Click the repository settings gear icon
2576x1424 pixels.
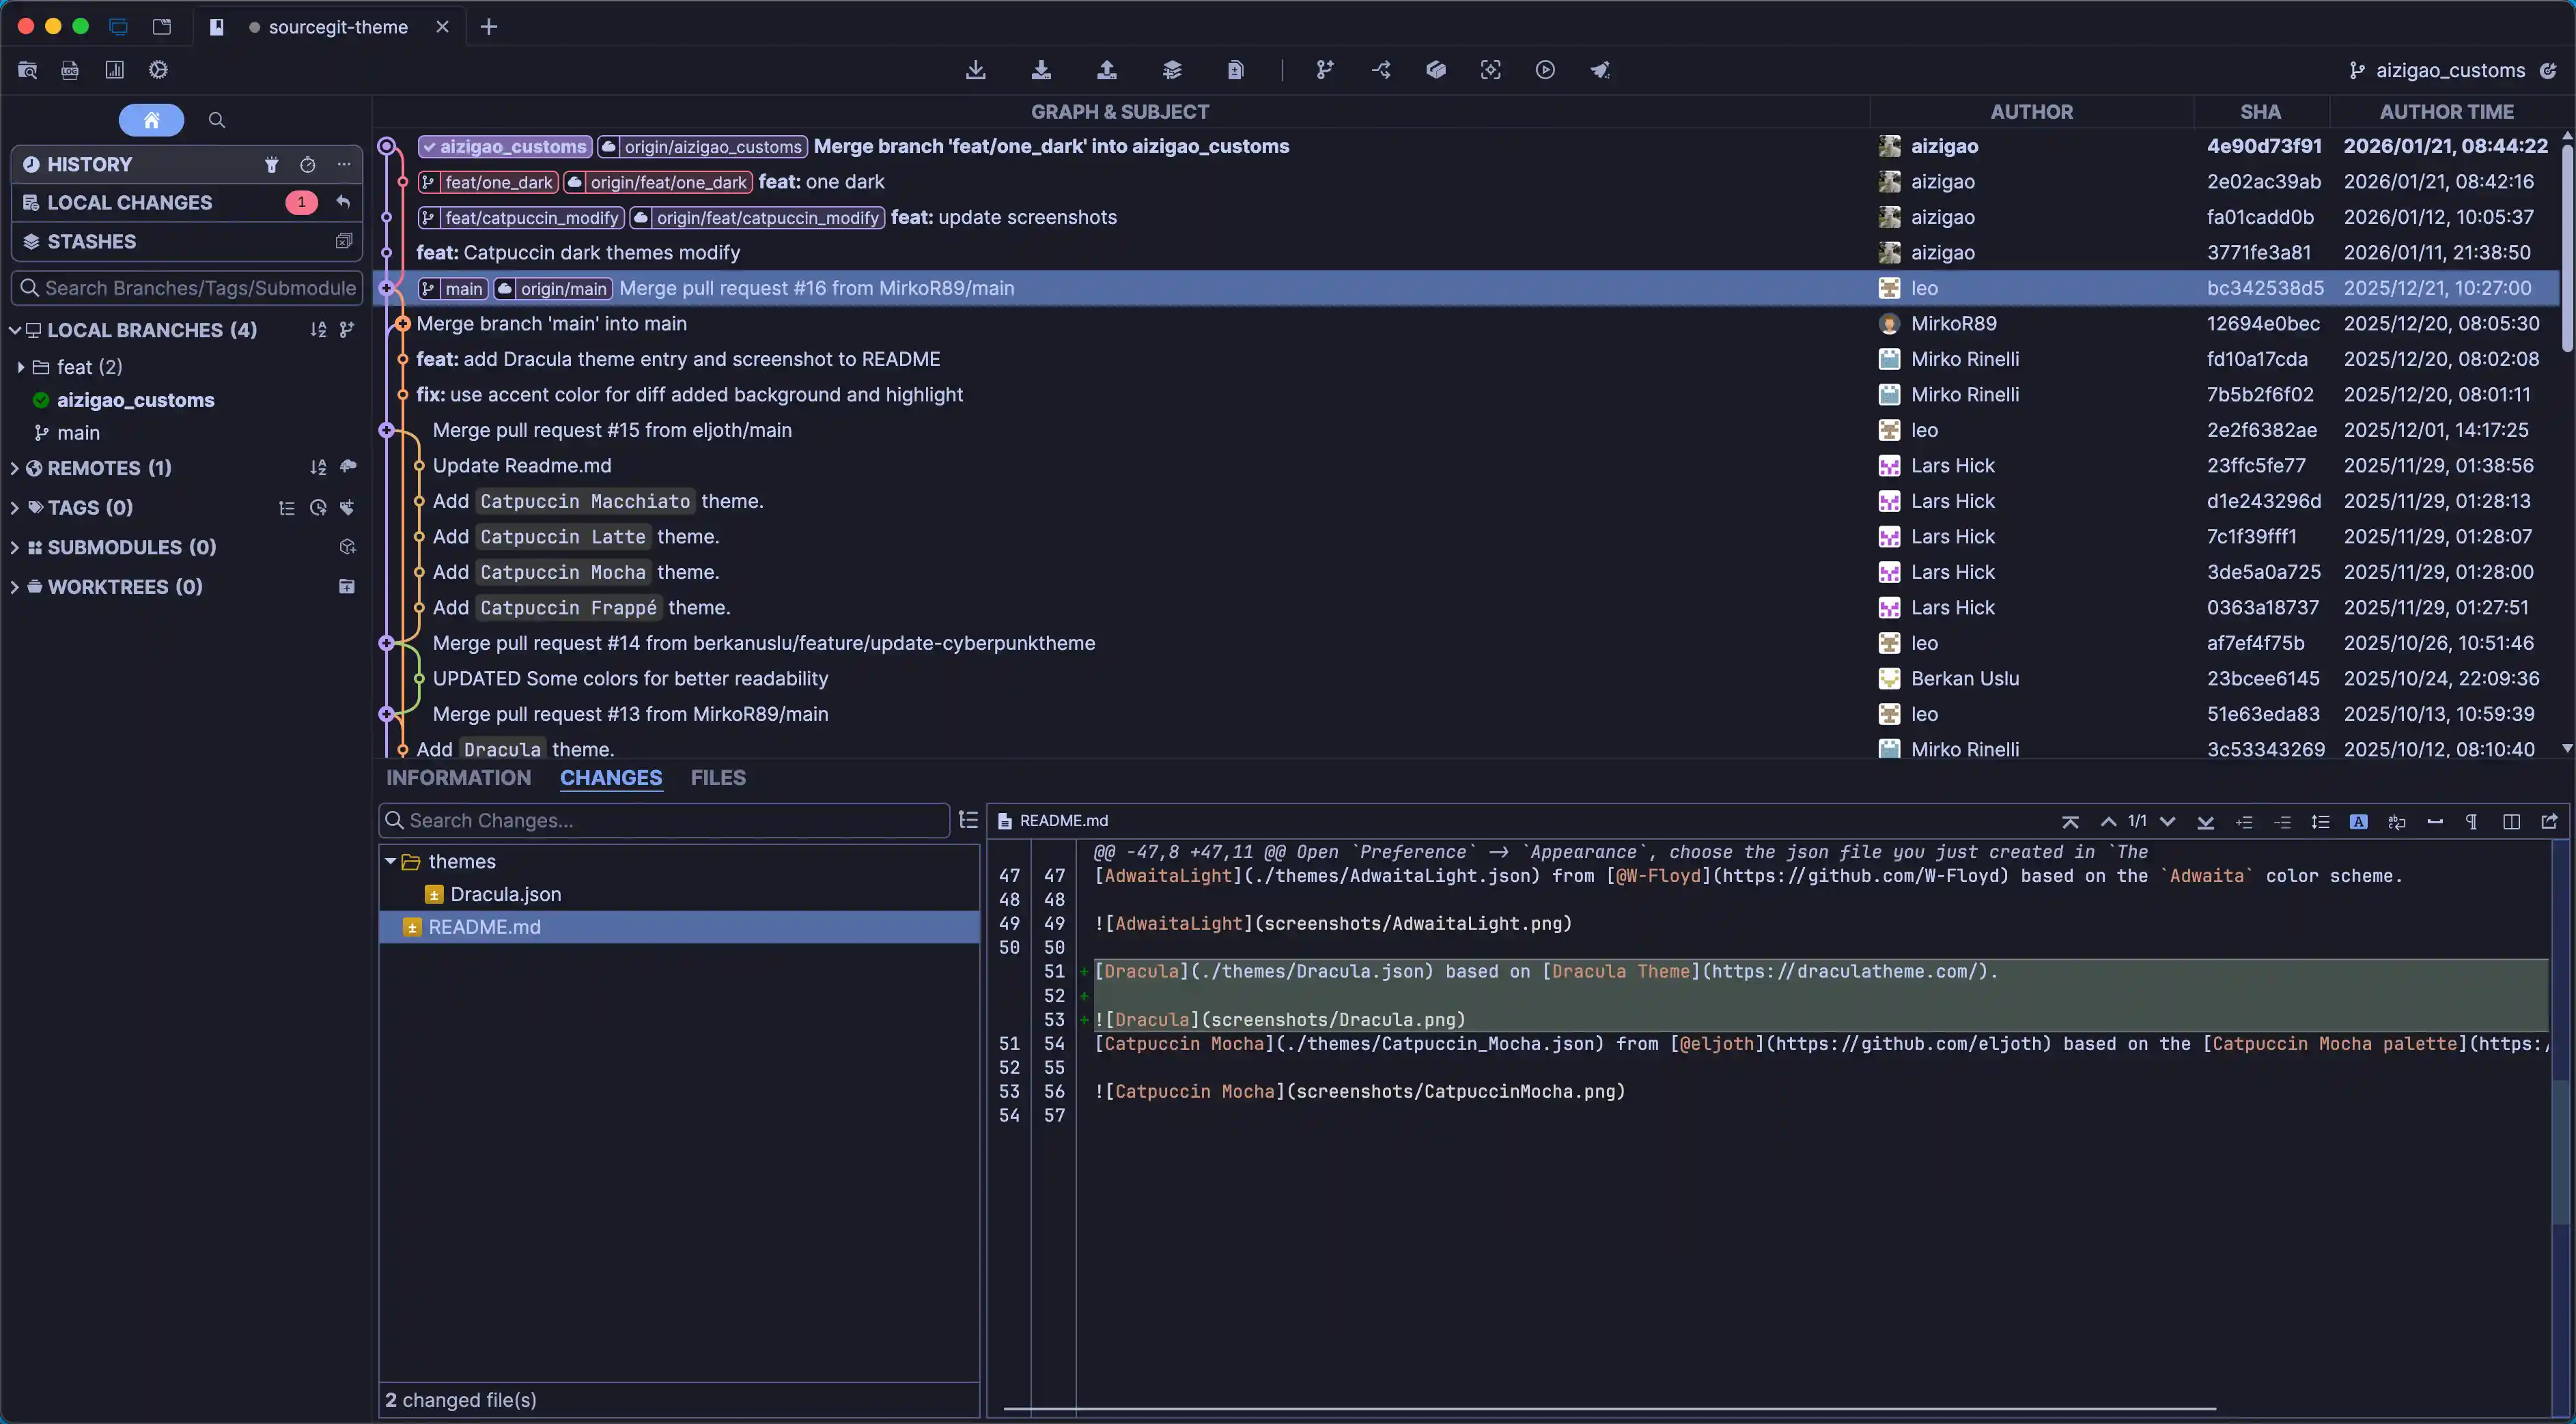coord(158,70)
